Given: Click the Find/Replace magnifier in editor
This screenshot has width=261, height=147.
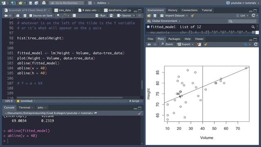Looking at the screenshot, I should [x=58, y=16].
